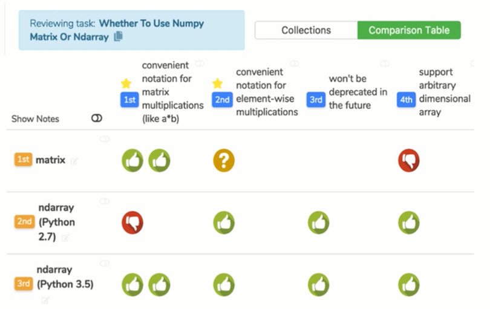
Task: Click the orange 2nd rank badge for ndarray
Action: (24, 222)
